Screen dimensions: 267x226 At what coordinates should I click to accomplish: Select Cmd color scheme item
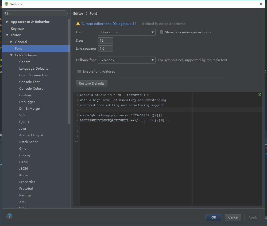tap(23, 148)
